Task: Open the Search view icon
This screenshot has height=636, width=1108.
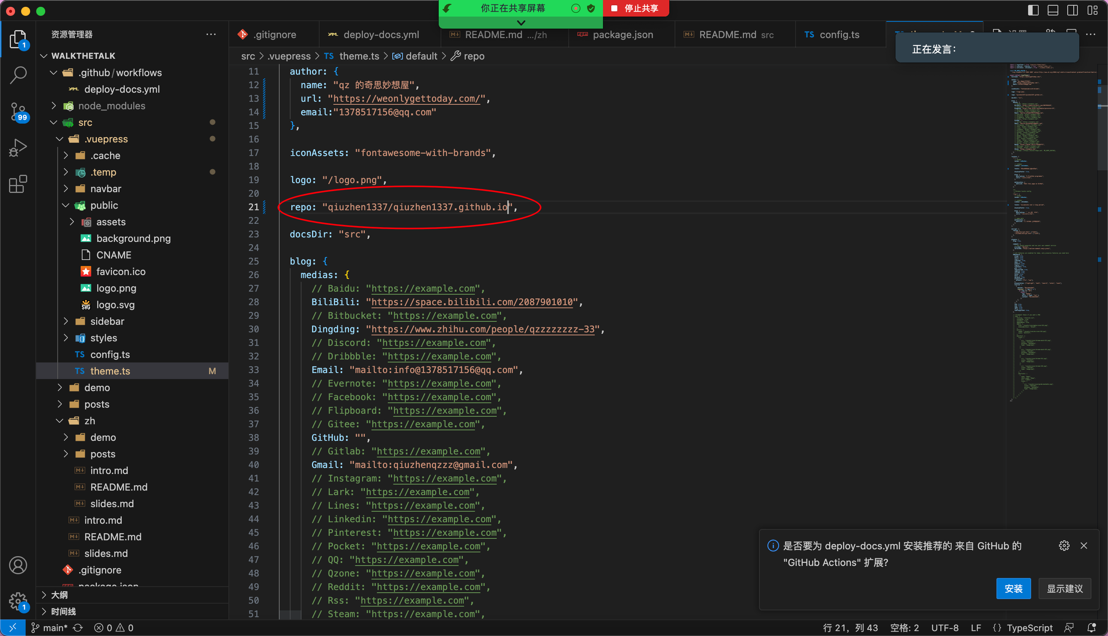Action: click(x=18, y=75)
